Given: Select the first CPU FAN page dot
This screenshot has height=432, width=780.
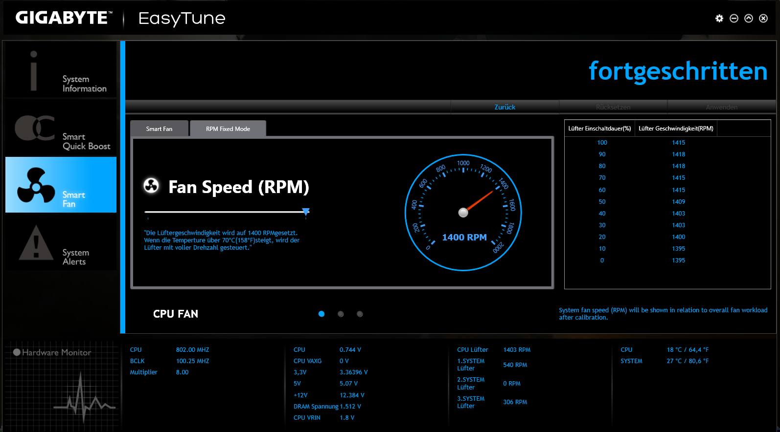Looking at the screenshot, I should click(x=321, y=314).
